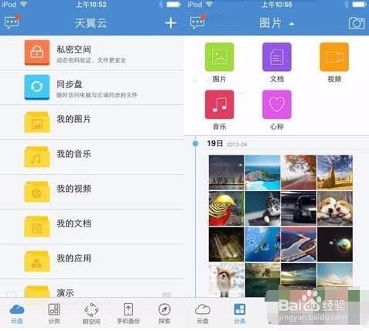Open the rocky desert spire thumbnail
369x331 pixels.
(335, 172)
